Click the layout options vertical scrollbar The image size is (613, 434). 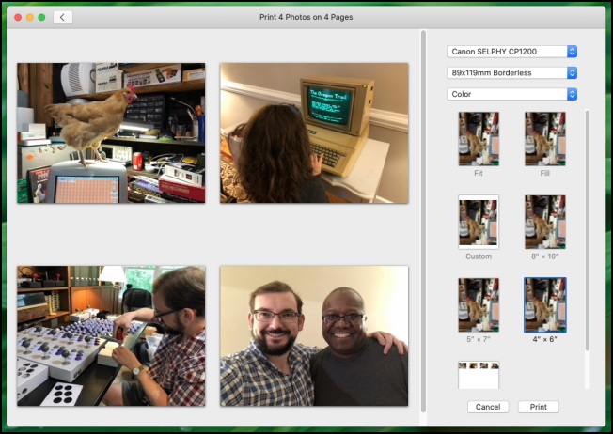coord(588,230)
